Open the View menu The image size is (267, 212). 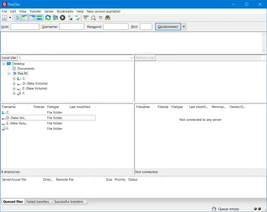[x=23, y=12]
